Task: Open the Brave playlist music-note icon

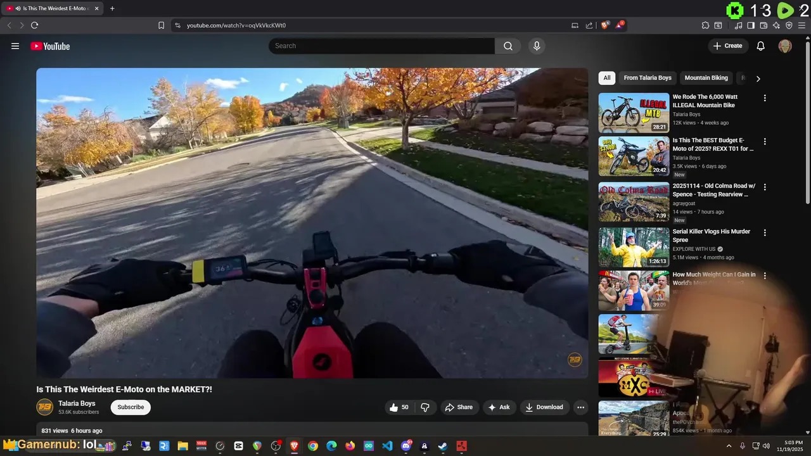Action: coord(738,25)
